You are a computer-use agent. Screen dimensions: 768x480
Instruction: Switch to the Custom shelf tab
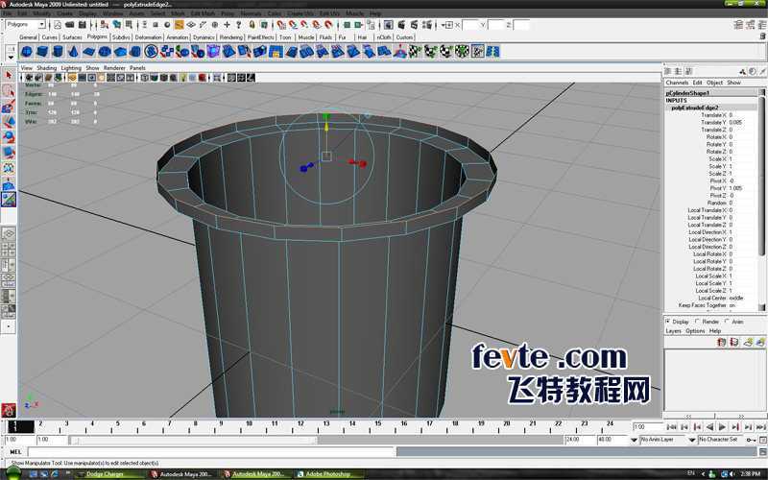[x=404, y=37]
